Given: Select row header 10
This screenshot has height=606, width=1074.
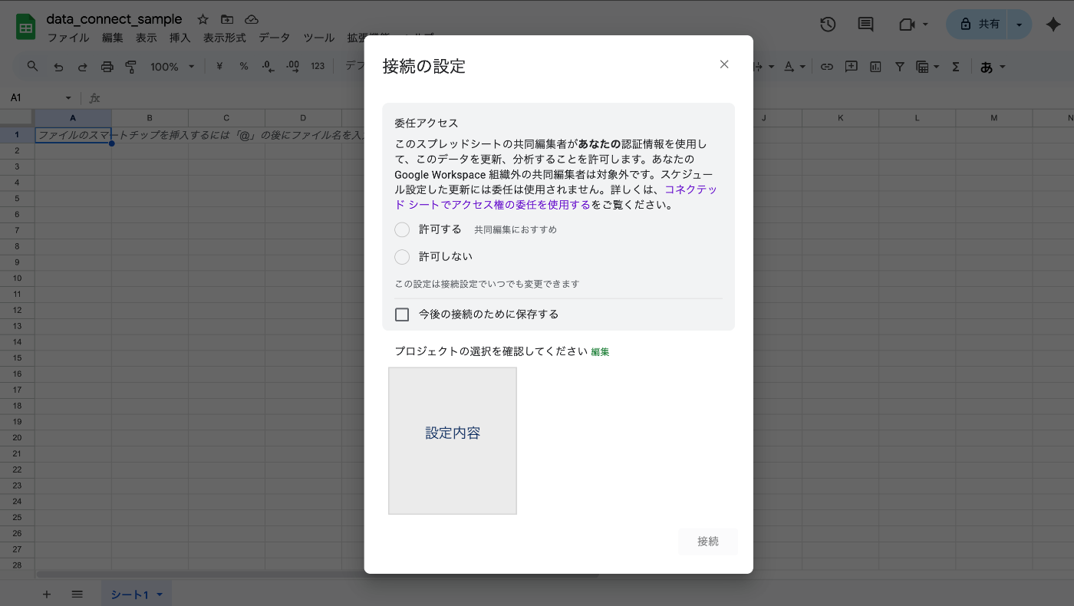Looking at the screenshot, I should point(17,278).
